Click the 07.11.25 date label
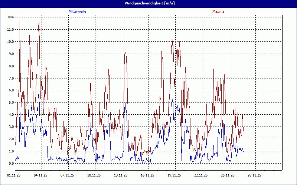 (x=68, y=175)
